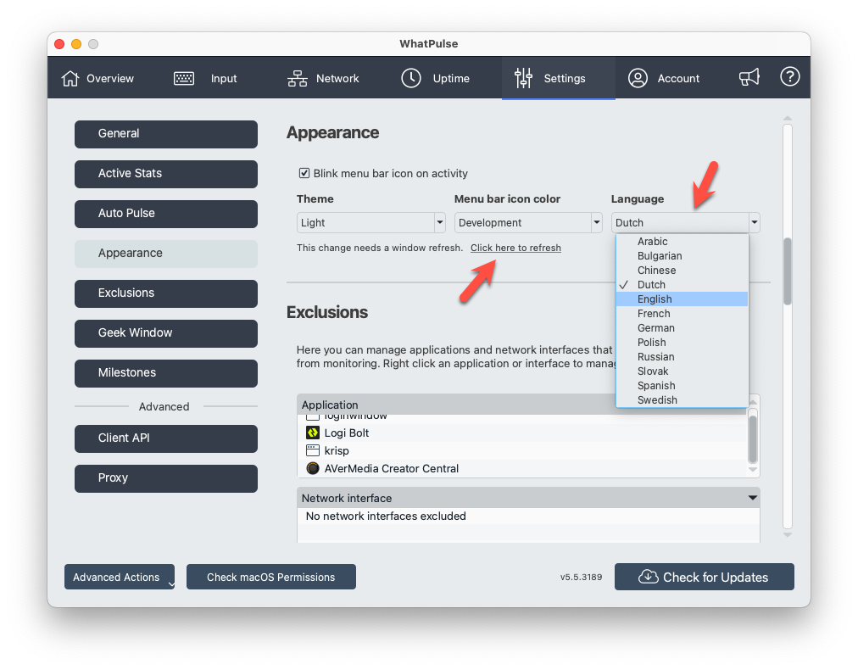Image resolution: width=858 pixels, height=670 pixels.
Task: Click scroll-down arrow of main scrollbar
Action: [788, 535]
